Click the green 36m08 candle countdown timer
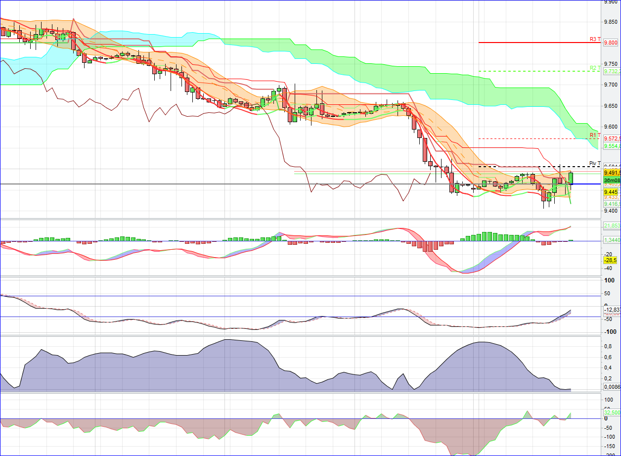621x456 pixels. coord(612,181)
